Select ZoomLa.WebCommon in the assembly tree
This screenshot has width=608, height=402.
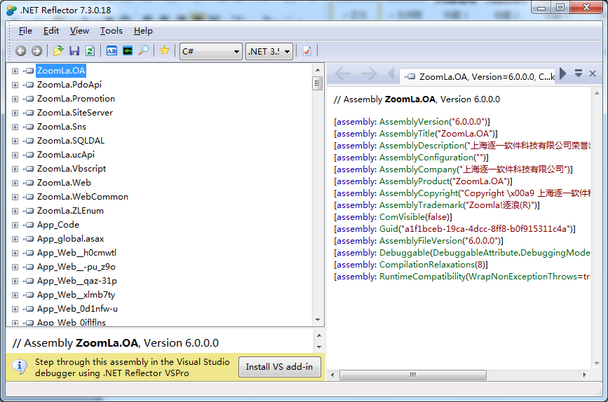click(x=82, y=197)
